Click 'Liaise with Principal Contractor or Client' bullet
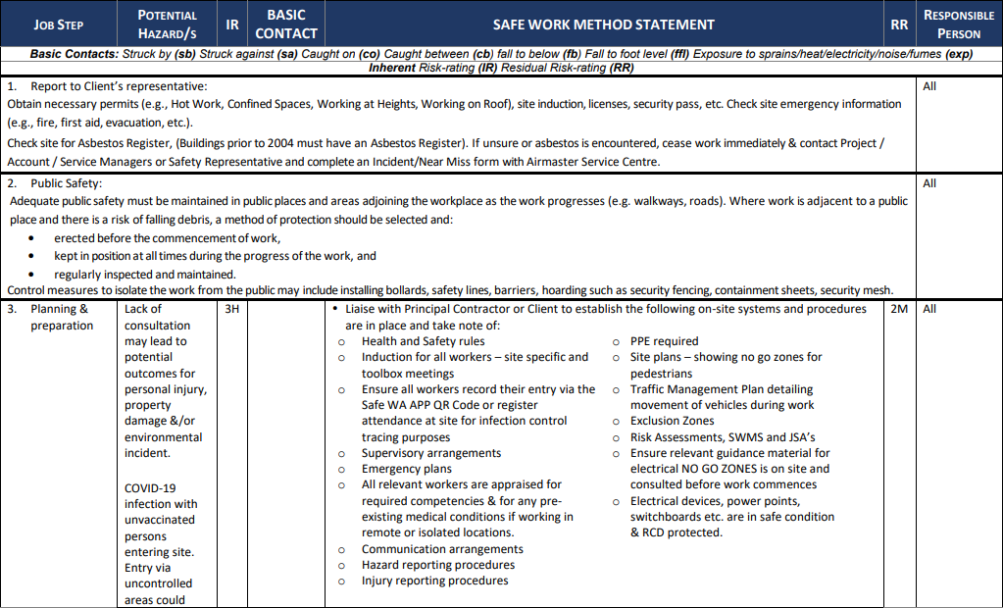 (606, 317)
